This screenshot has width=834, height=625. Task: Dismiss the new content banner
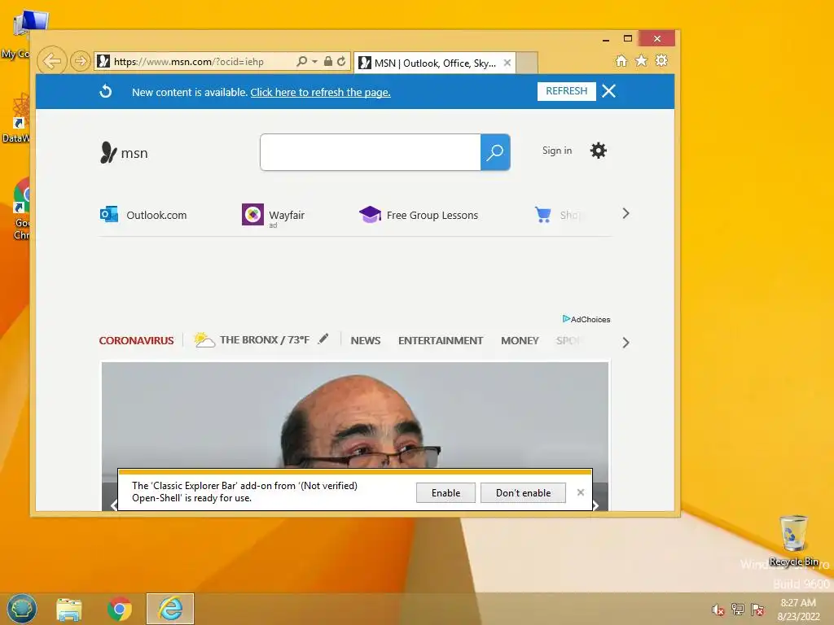click(x=609, y=91)
